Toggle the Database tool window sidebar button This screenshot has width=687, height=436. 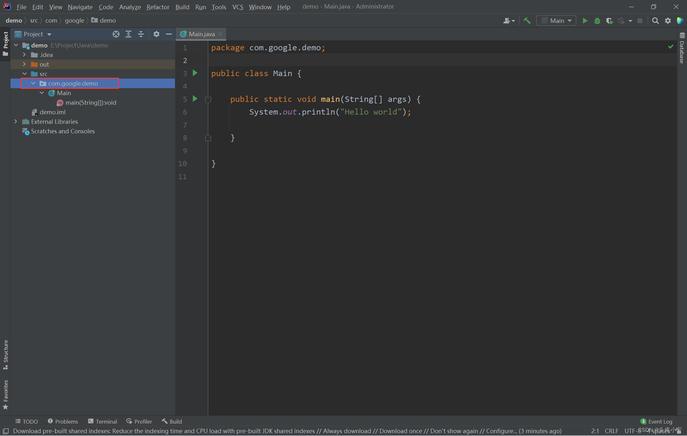682,48
